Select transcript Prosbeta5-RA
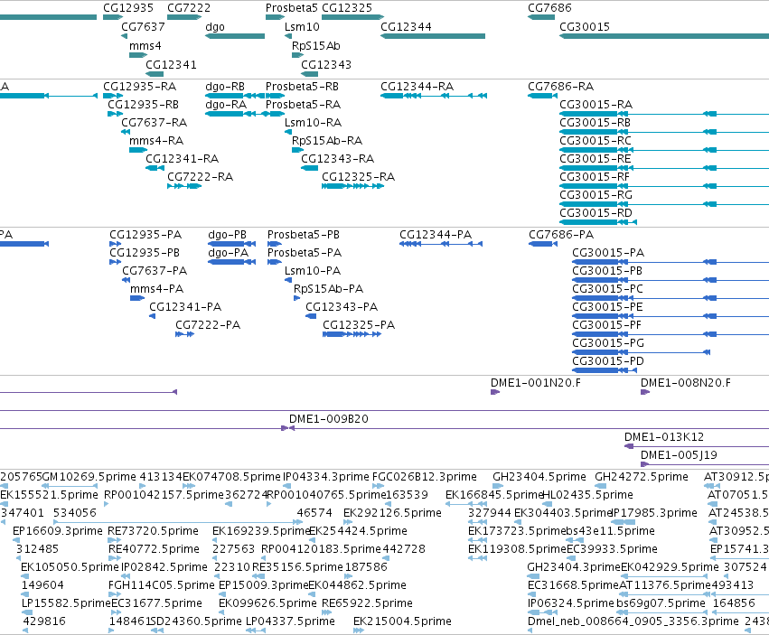Screen dimensions: 769x635 [x=275, y=114]
